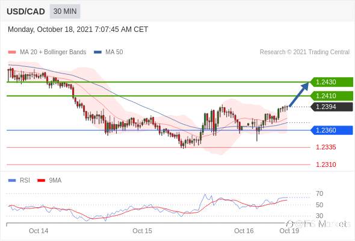Click the 1.2335 support level label

[x=326, y=148]
